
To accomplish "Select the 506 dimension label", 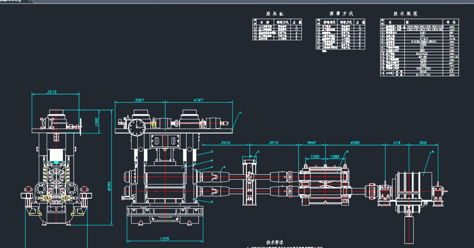I will (423, 143).
